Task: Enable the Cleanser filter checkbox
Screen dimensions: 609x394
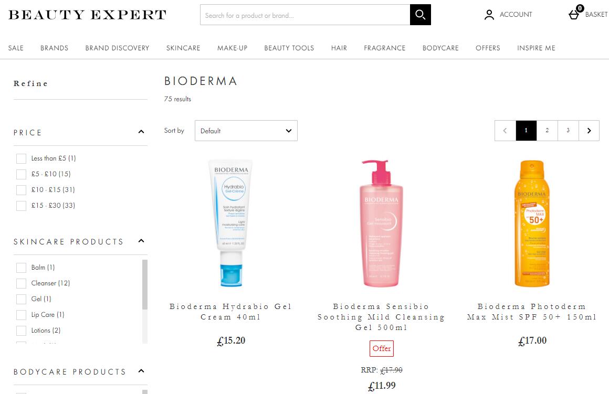Action: coord(22,283)
